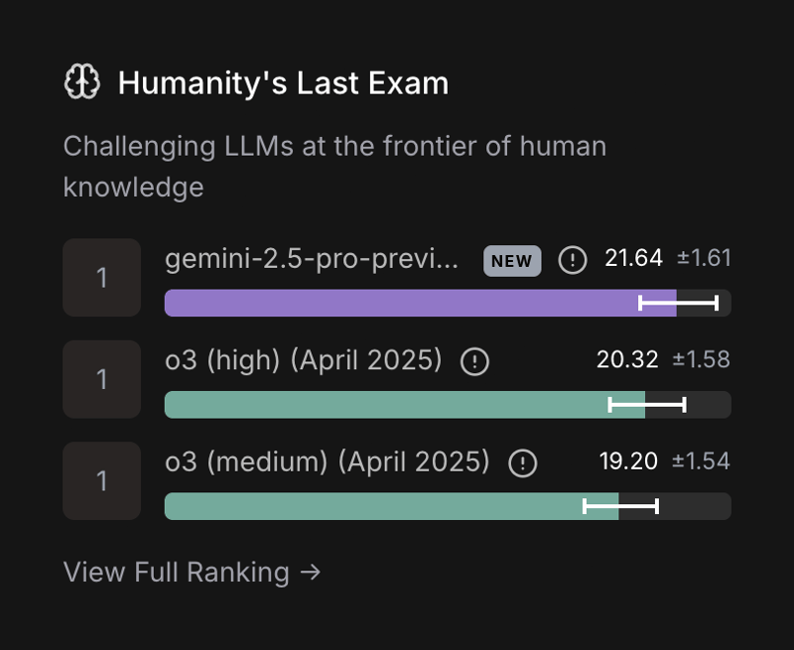Click the rank badge beside o3 (high)
The width and height of the screenshot is (794, 650).
click(x=101, y=379)
